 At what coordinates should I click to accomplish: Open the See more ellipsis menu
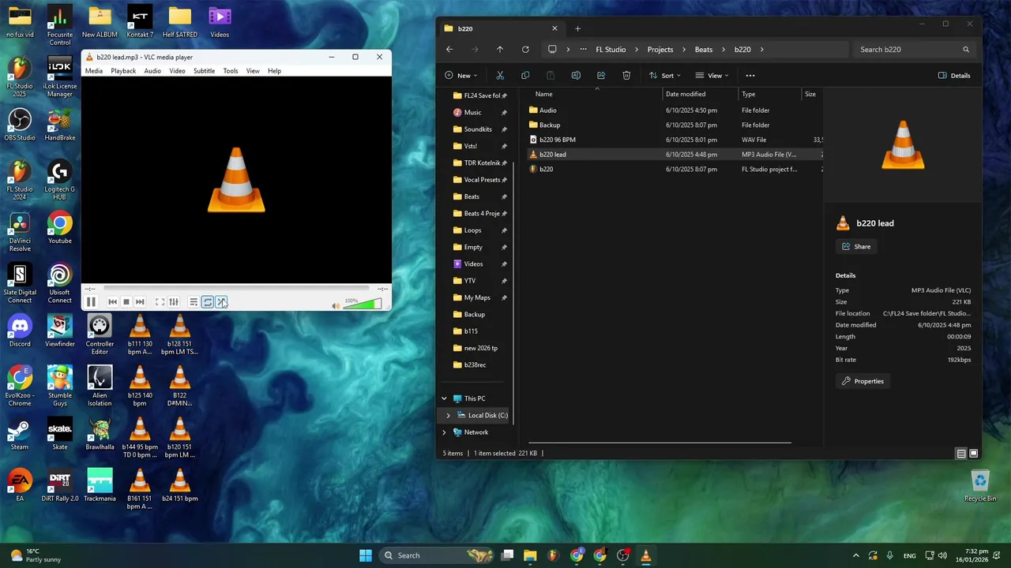[x=750, y=76]
